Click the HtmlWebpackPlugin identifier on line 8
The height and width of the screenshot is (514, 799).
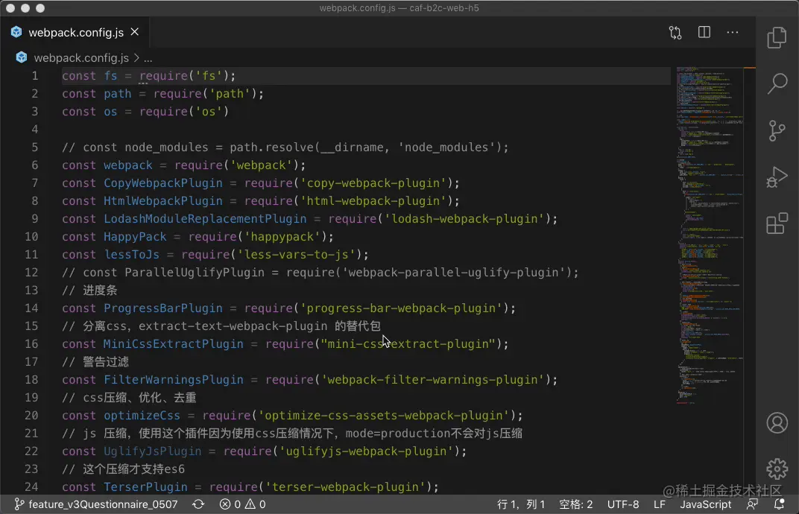(x=163, y=201)
